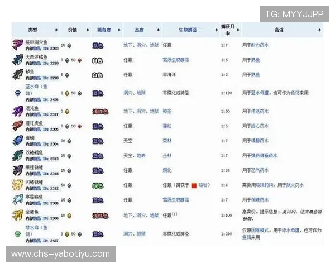The image size is (335, 268).
Task: Click the blue rarity badge for 装甲洞穴鱼
Action: point(98,46)
